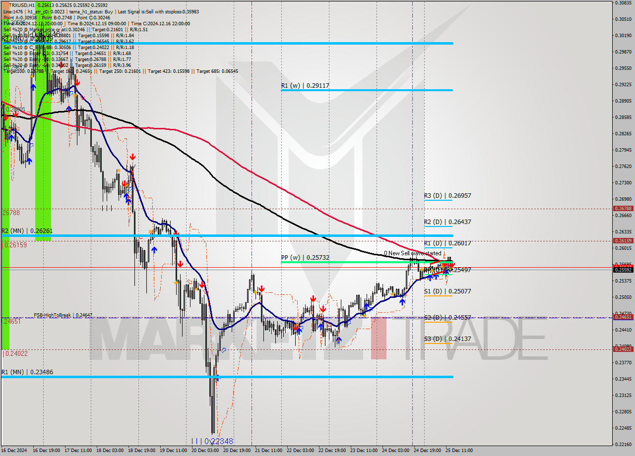Click the 'R1 (MN) | 0.23486' monthly label

point(27,372)
